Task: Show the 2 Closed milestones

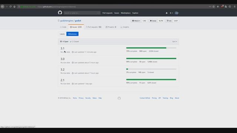Action: tap(74, 41)
